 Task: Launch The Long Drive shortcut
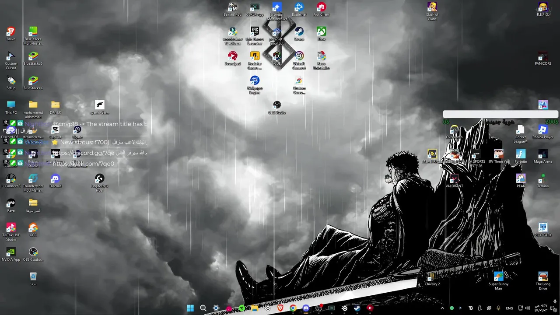click(543, 280)
